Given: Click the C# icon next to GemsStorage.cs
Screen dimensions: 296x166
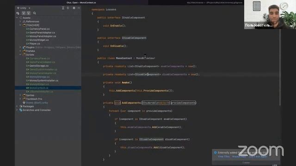Looking at the screenshot, I should click(x=27, y=65).
